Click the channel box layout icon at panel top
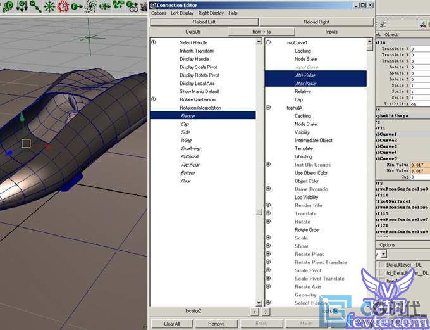 (x=383, y=24)
